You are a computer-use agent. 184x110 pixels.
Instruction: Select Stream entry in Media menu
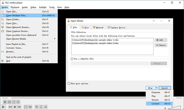(29, 52)
